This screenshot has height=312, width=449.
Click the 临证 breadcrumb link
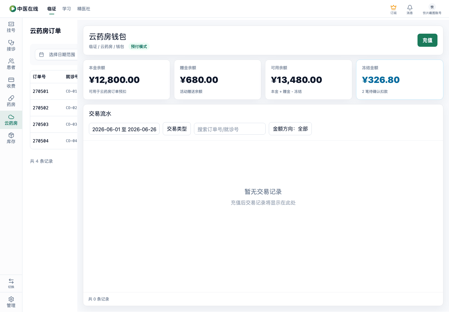93,46
